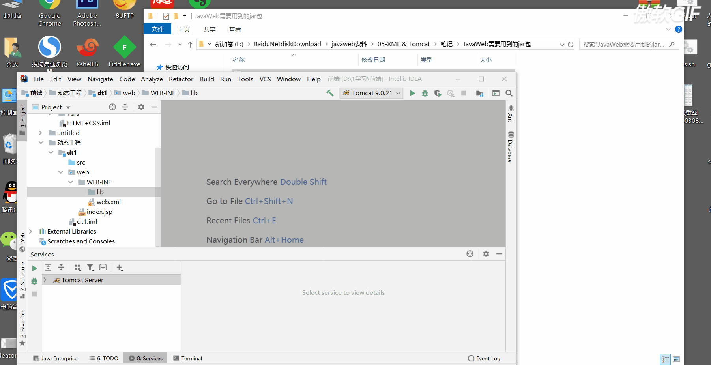
Task: Collapse the WEB-INF folder node
Action: click(x=70, y=182)
